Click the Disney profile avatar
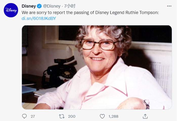Viewport: 177px width, 121px height. 11,10
